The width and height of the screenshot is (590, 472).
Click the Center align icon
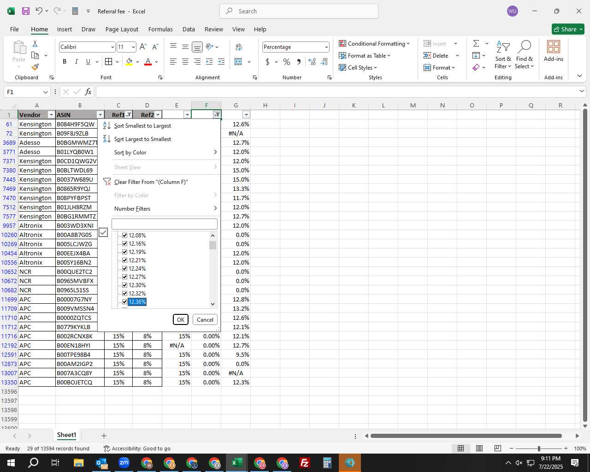click(x=185, y=62)
